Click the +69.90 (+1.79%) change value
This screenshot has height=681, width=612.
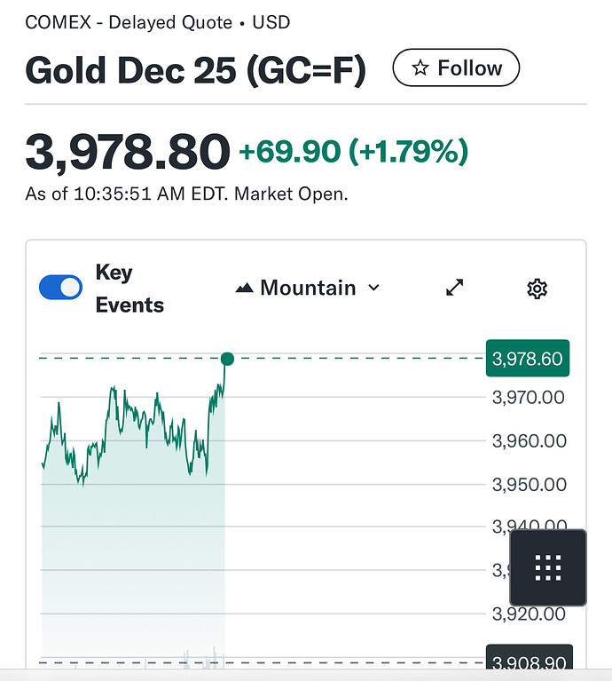pos(353,152)
